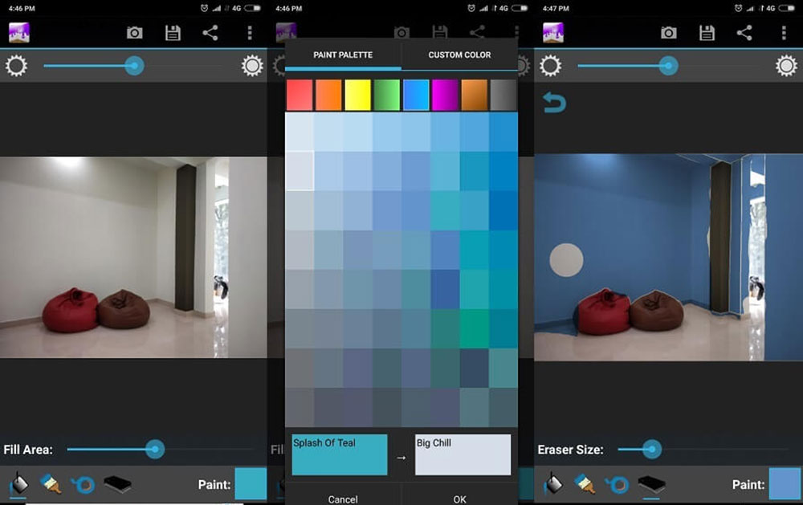The width and height of the screenshot is (803, 505).
Task: Click the brightness slider handle on the Eraser Size screen
Action: [x=668, y=66]
